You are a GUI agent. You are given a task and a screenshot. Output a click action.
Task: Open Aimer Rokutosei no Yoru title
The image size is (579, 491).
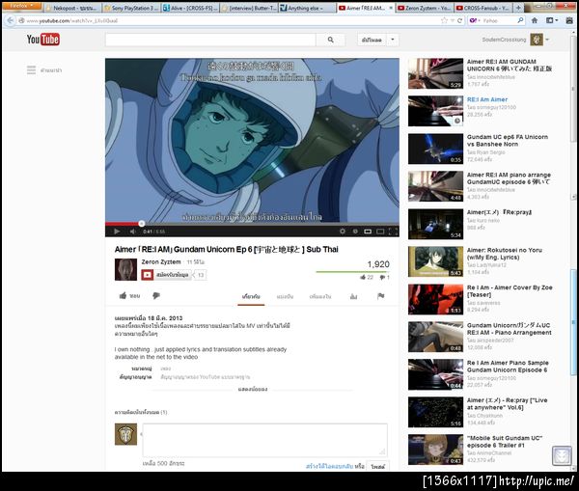coord(505,254)
